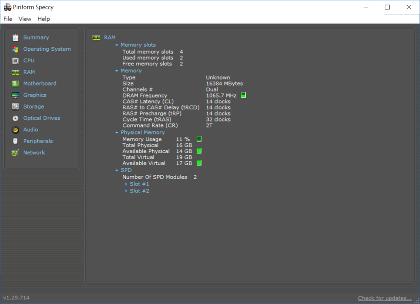Click the Check for updates link
The width and height of the screenshot is (420, 304).
click(384, 298)
